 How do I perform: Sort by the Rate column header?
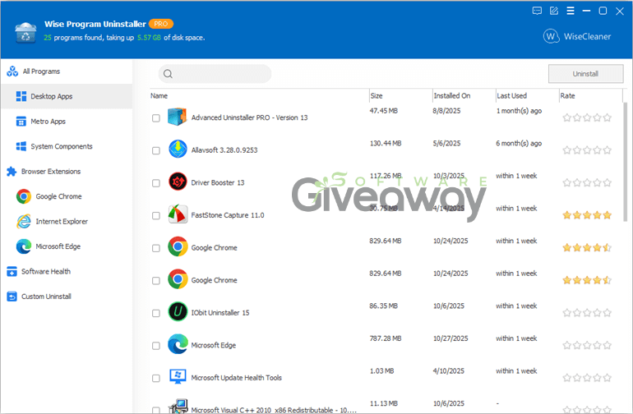[x=590, y=95]
